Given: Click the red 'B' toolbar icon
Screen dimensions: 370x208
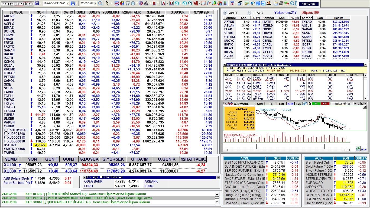Looking at the screenshot, I should click(x=154, y=3).
